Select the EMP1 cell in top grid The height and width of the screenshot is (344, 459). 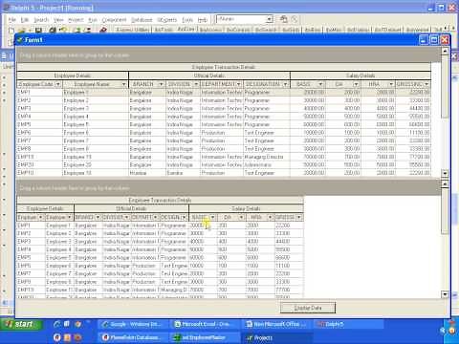pyautogui.click(x=39, y=93)
